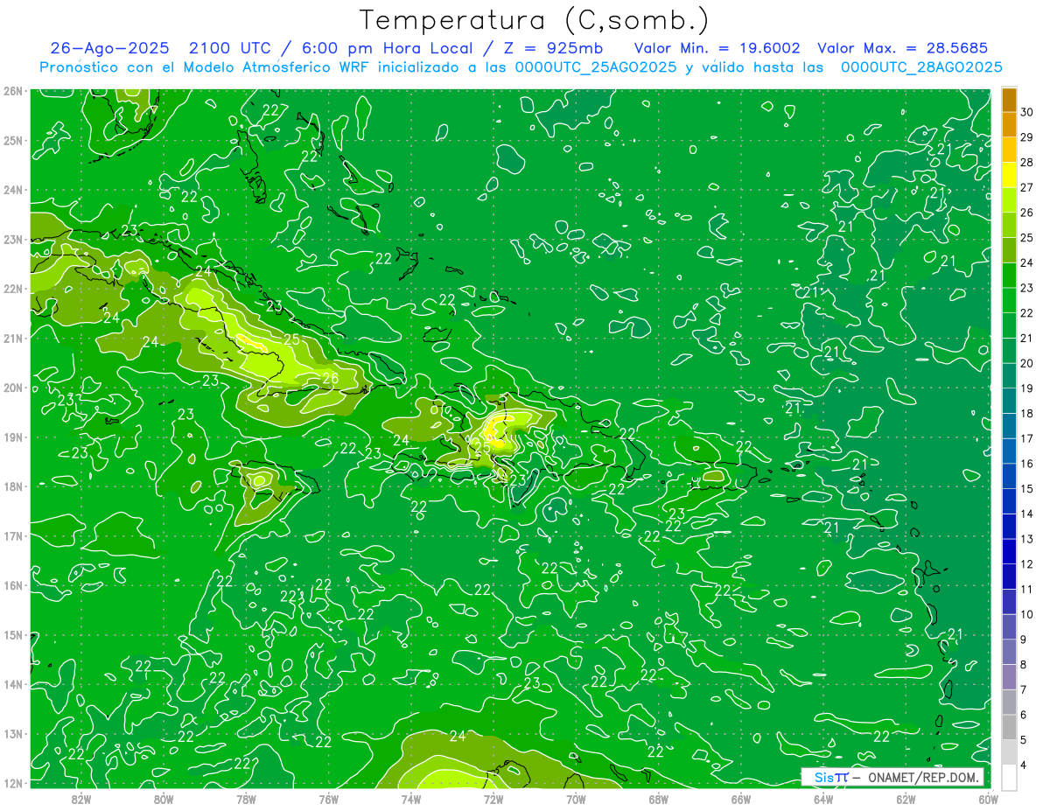
Task: Select valid-until time "0000UTC_28AGO2025"
Action: tap(921, 67)
